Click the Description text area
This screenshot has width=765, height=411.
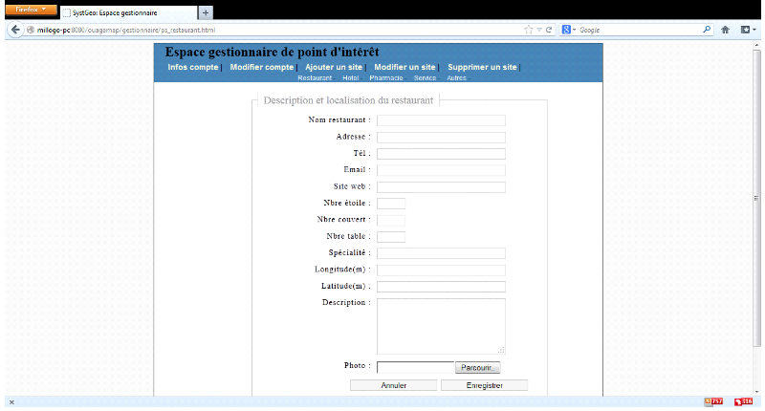click(441, 326)
